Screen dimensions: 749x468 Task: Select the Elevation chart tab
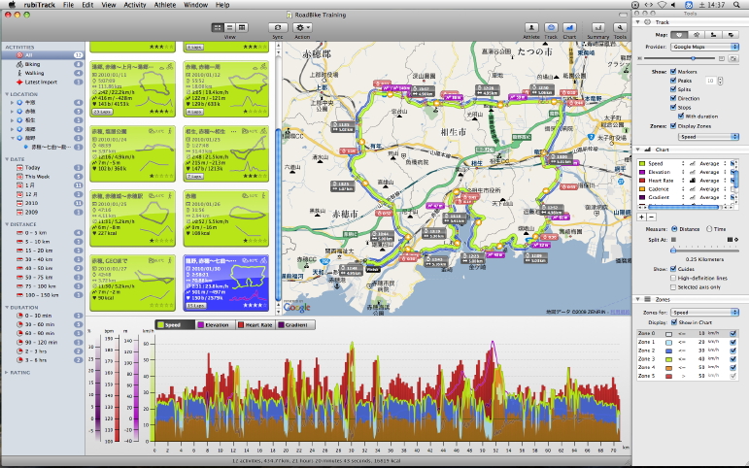click(x=215, y=325)
